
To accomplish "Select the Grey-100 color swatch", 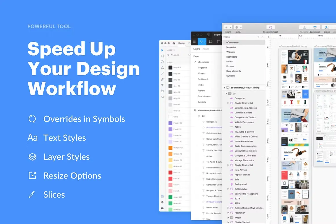I will (x=170, y=68).
